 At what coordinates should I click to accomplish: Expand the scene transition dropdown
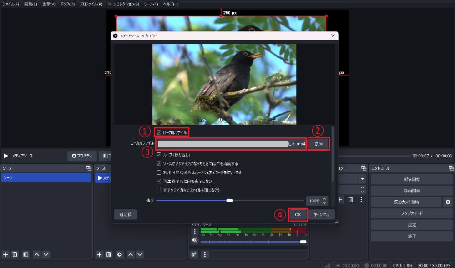(x=362, y=179)
